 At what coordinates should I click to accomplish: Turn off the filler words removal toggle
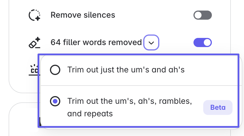click(x=203, y=43)
